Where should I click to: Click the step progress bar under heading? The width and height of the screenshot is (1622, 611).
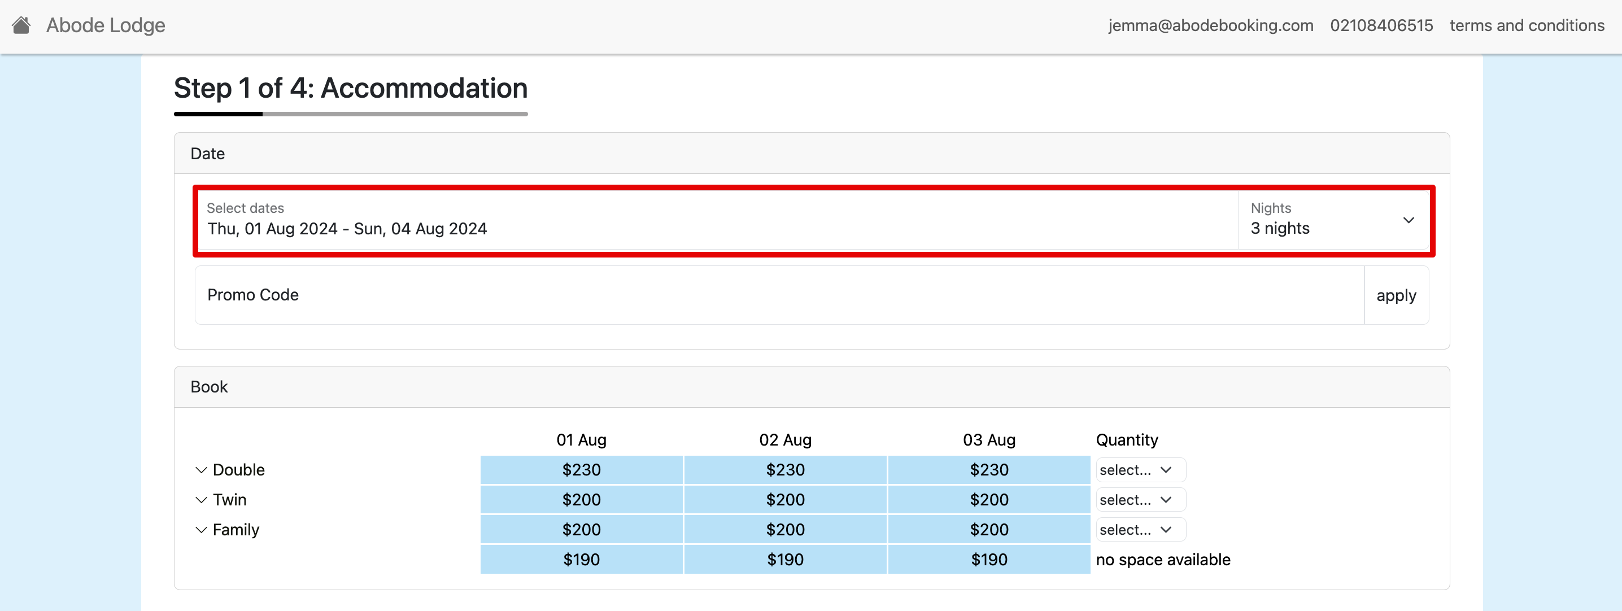(x=350, y=114)
